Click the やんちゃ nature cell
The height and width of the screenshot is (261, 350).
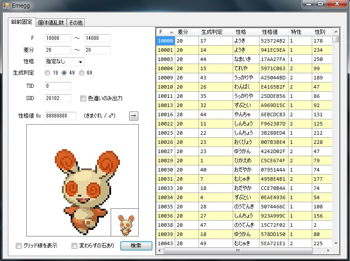[246, 114]
